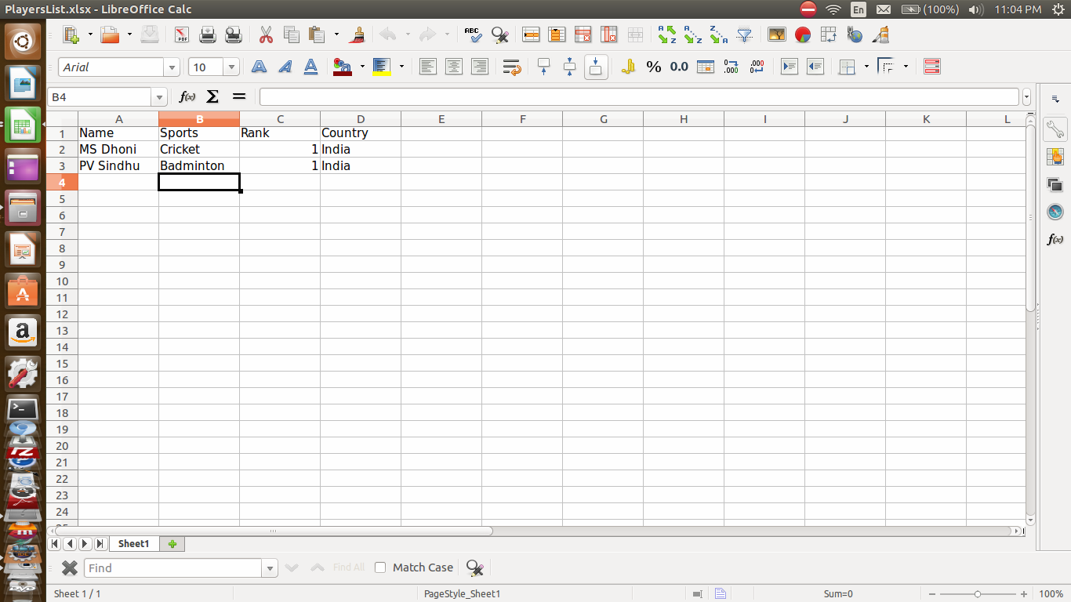Click the Delete Decimal Place icon
The width and height of the screenshot is (1071, 602).
coord(757,67)
